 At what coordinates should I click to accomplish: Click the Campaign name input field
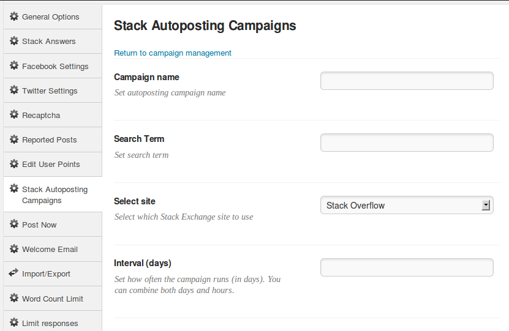point(407,81)
